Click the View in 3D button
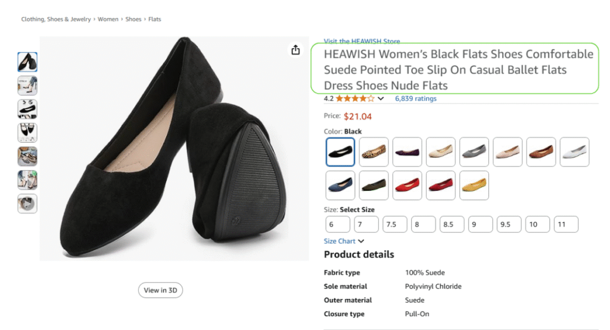Image resolution: width=610 pixels, height=330 pixels. click(x=160, y=290)
